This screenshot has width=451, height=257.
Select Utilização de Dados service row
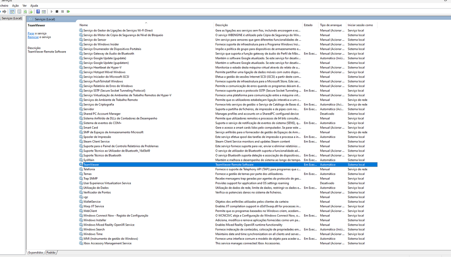click(x=228, y=188)
